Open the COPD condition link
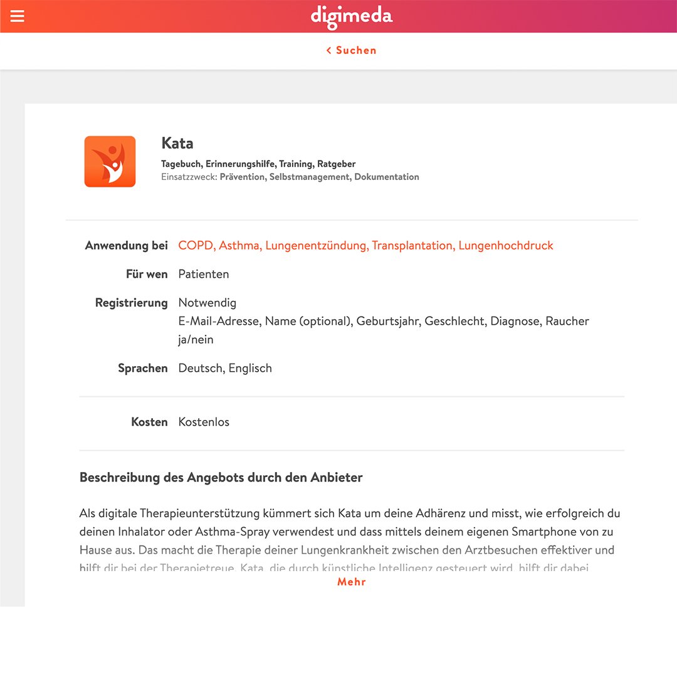The width and height of the screenshot is (677, 677). [196, 245]
